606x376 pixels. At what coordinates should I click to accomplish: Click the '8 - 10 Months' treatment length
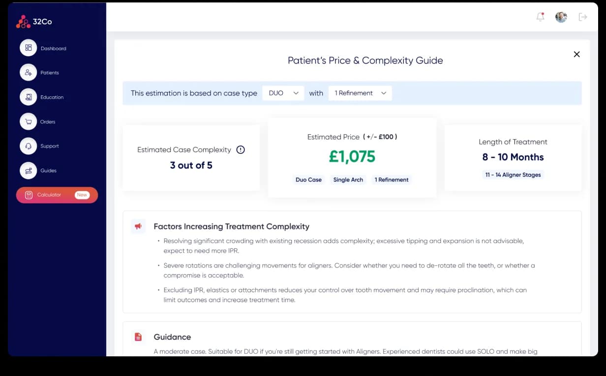513,157
